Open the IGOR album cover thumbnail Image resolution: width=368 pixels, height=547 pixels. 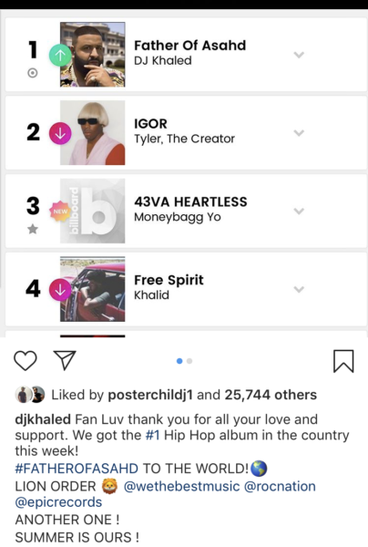[x=92, y=132]
